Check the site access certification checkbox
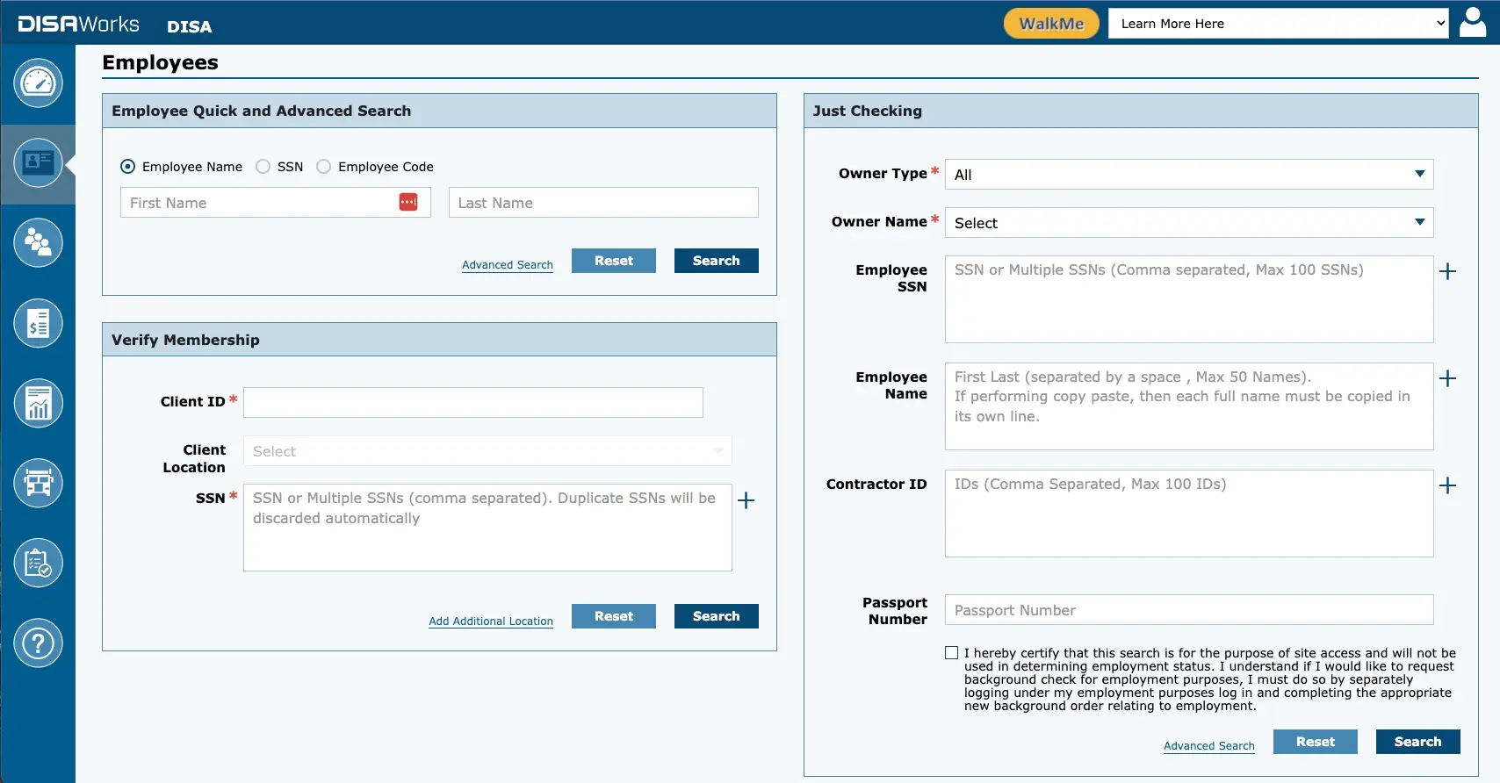Image resolution: width=1500 pixels, height=783 pixels. tap(951, 653)
